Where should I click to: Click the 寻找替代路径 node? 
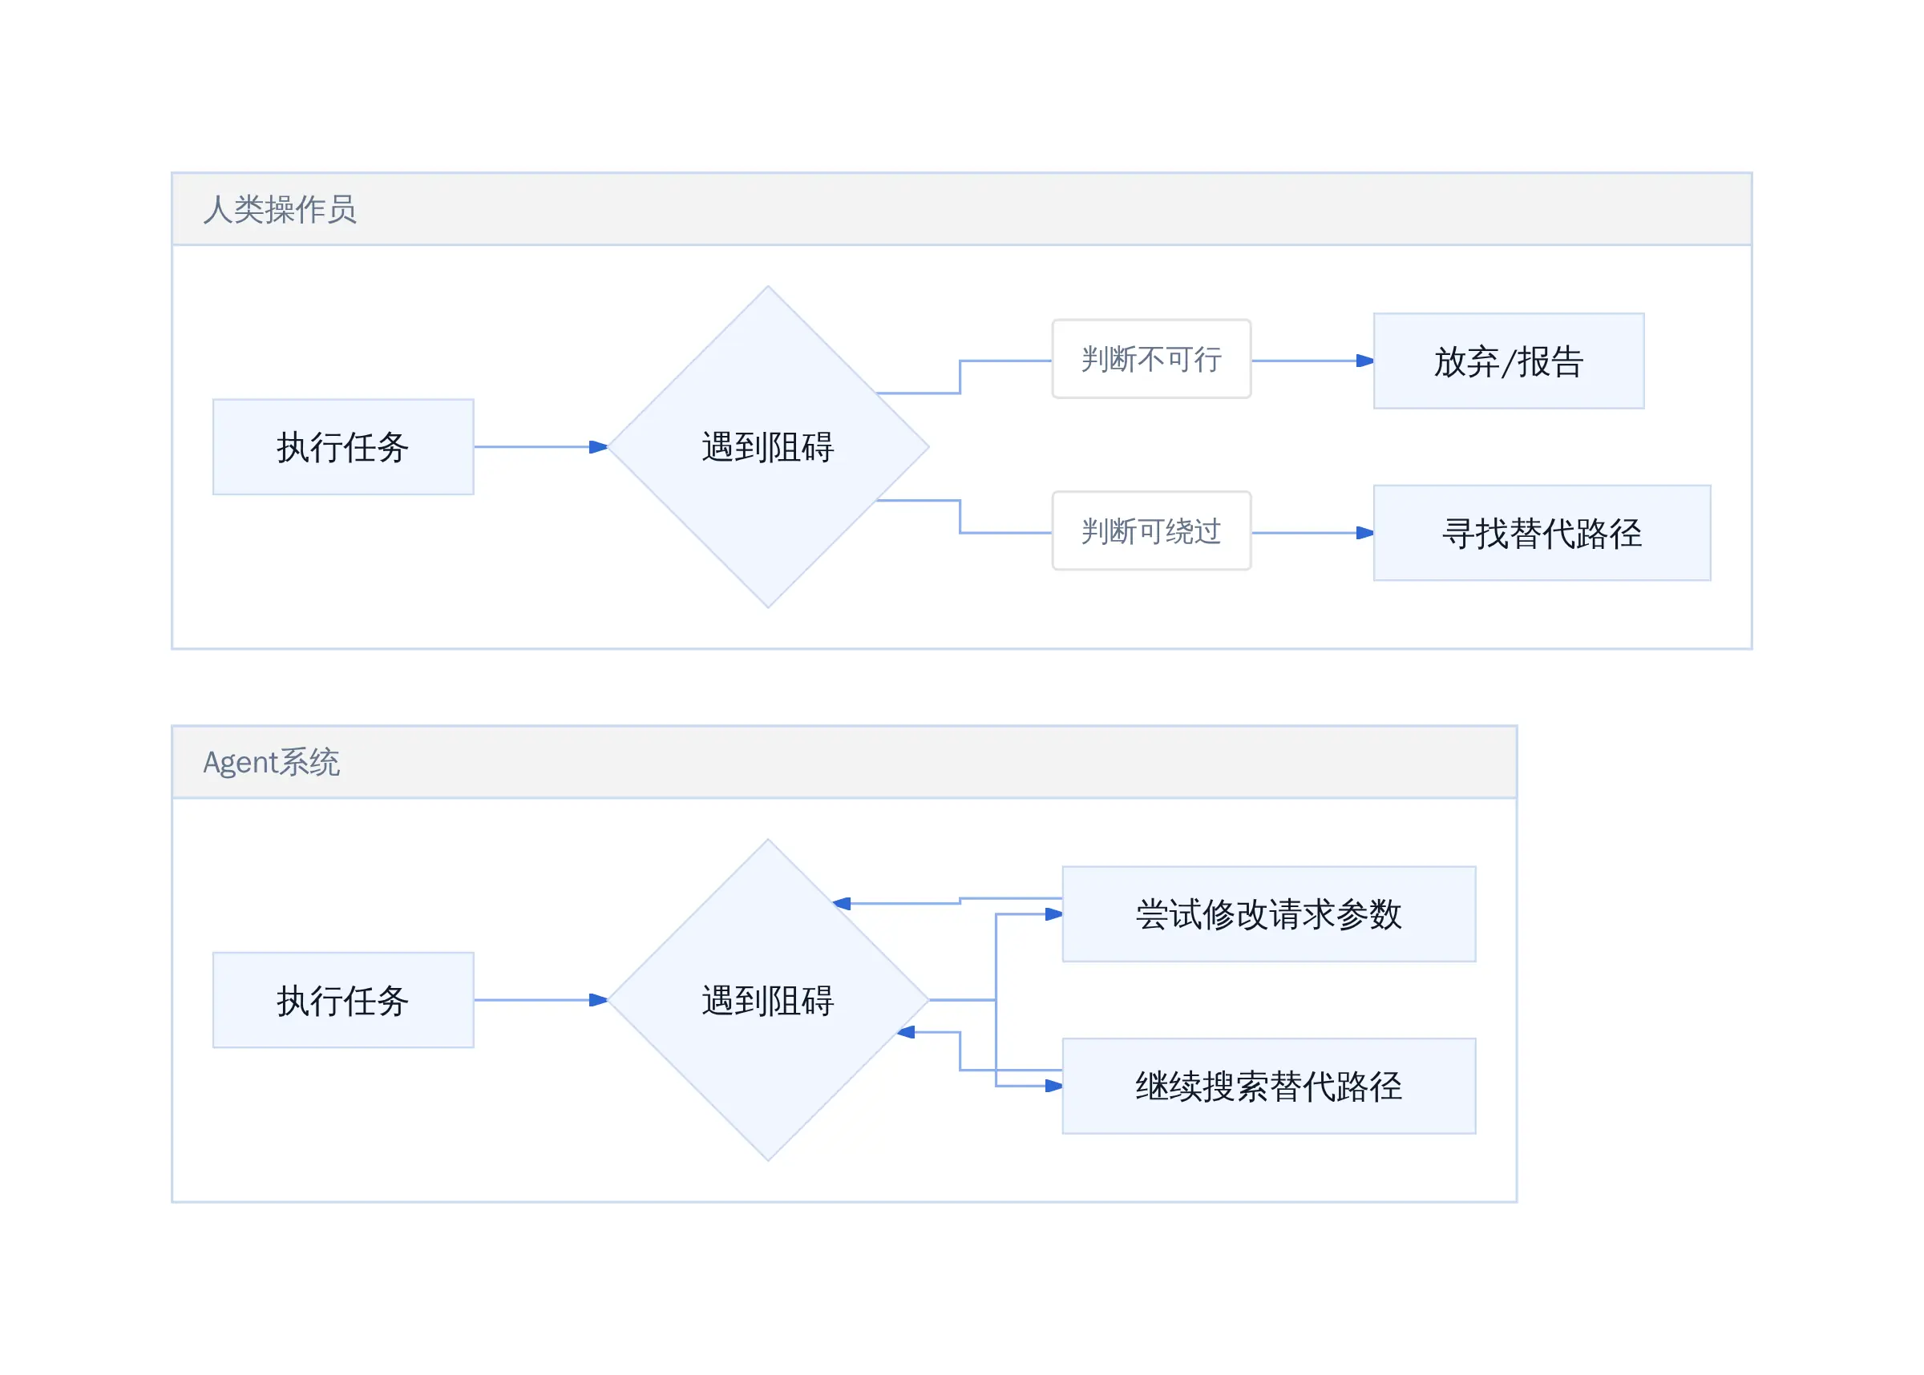[1542, 534]
